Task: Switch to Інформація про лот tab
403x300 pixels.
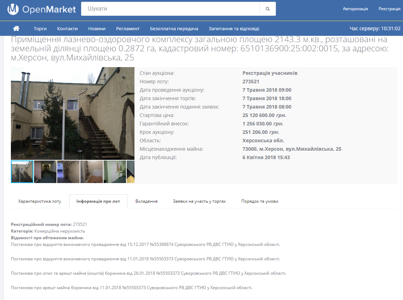Action: [98, 201]
